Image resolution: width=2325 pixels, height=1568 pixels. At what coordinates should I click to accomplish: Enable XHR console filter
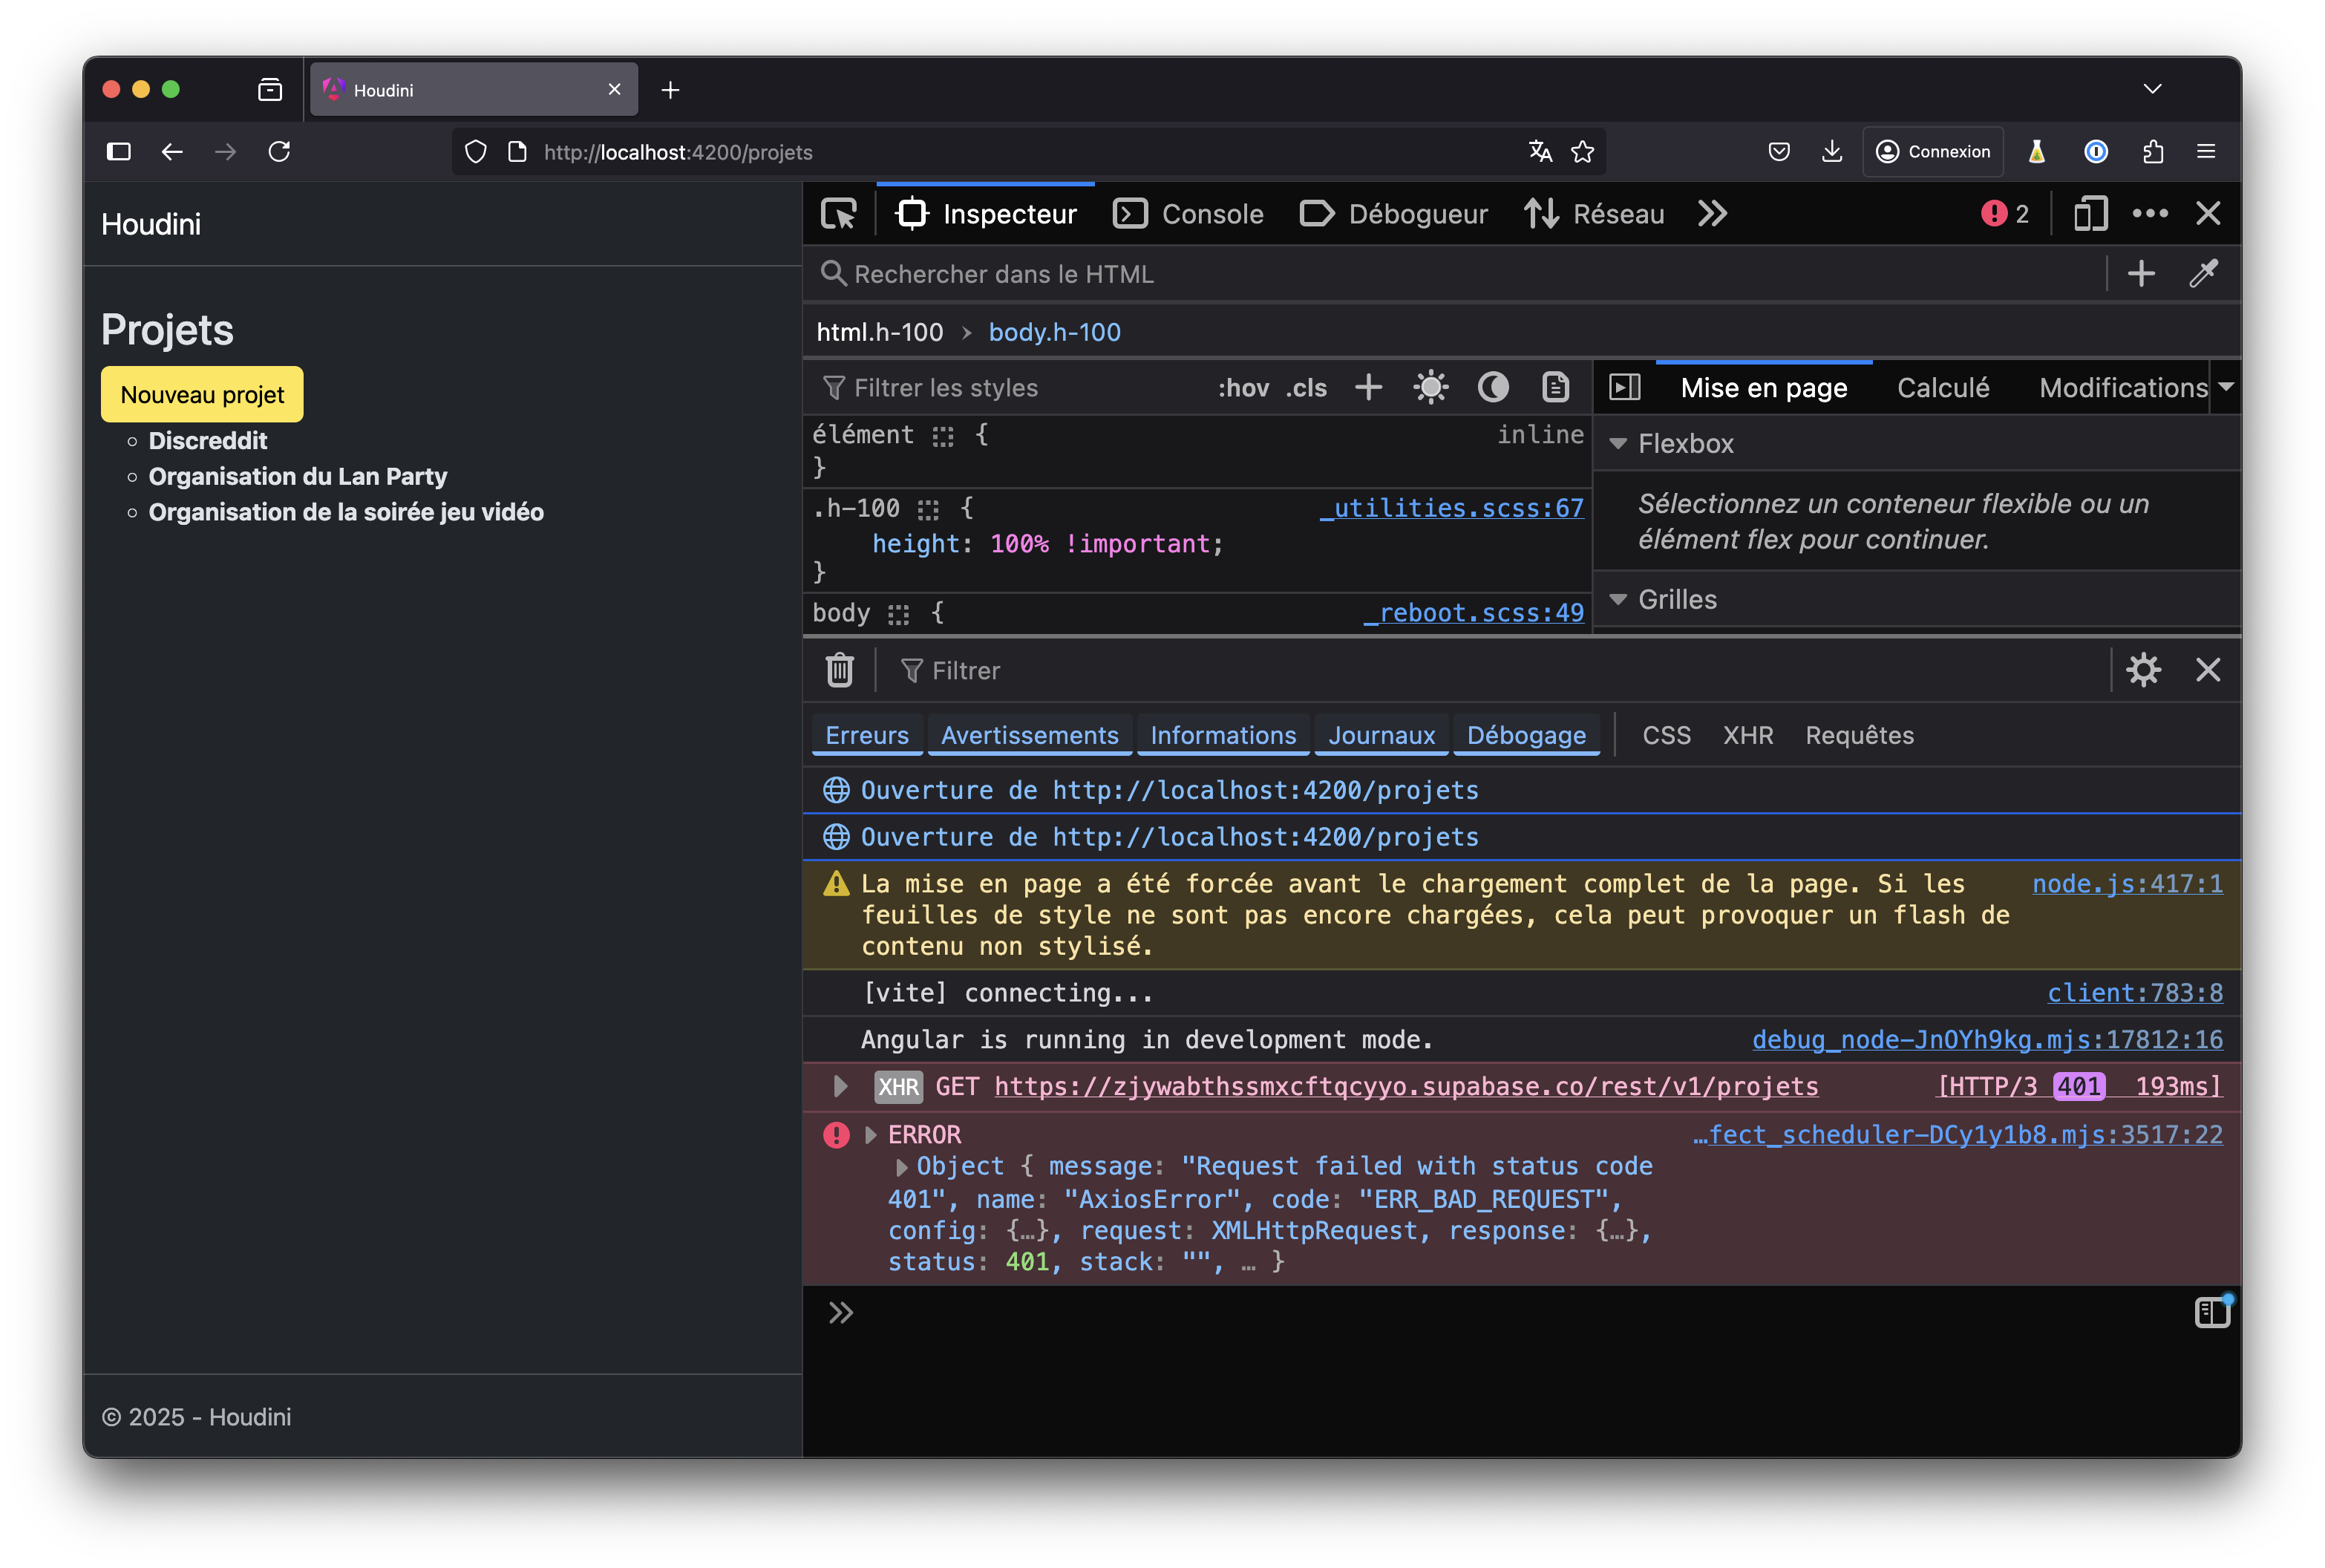pos(1747,735)
